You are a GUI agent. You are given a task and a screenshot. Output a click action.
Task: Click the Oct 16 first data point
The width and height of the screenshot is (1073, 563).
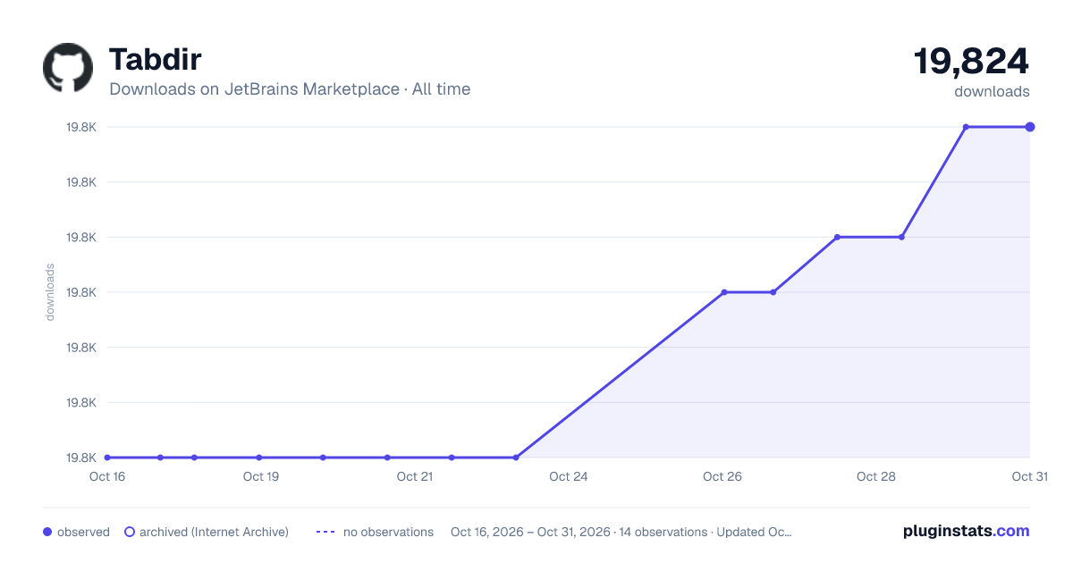107,458
